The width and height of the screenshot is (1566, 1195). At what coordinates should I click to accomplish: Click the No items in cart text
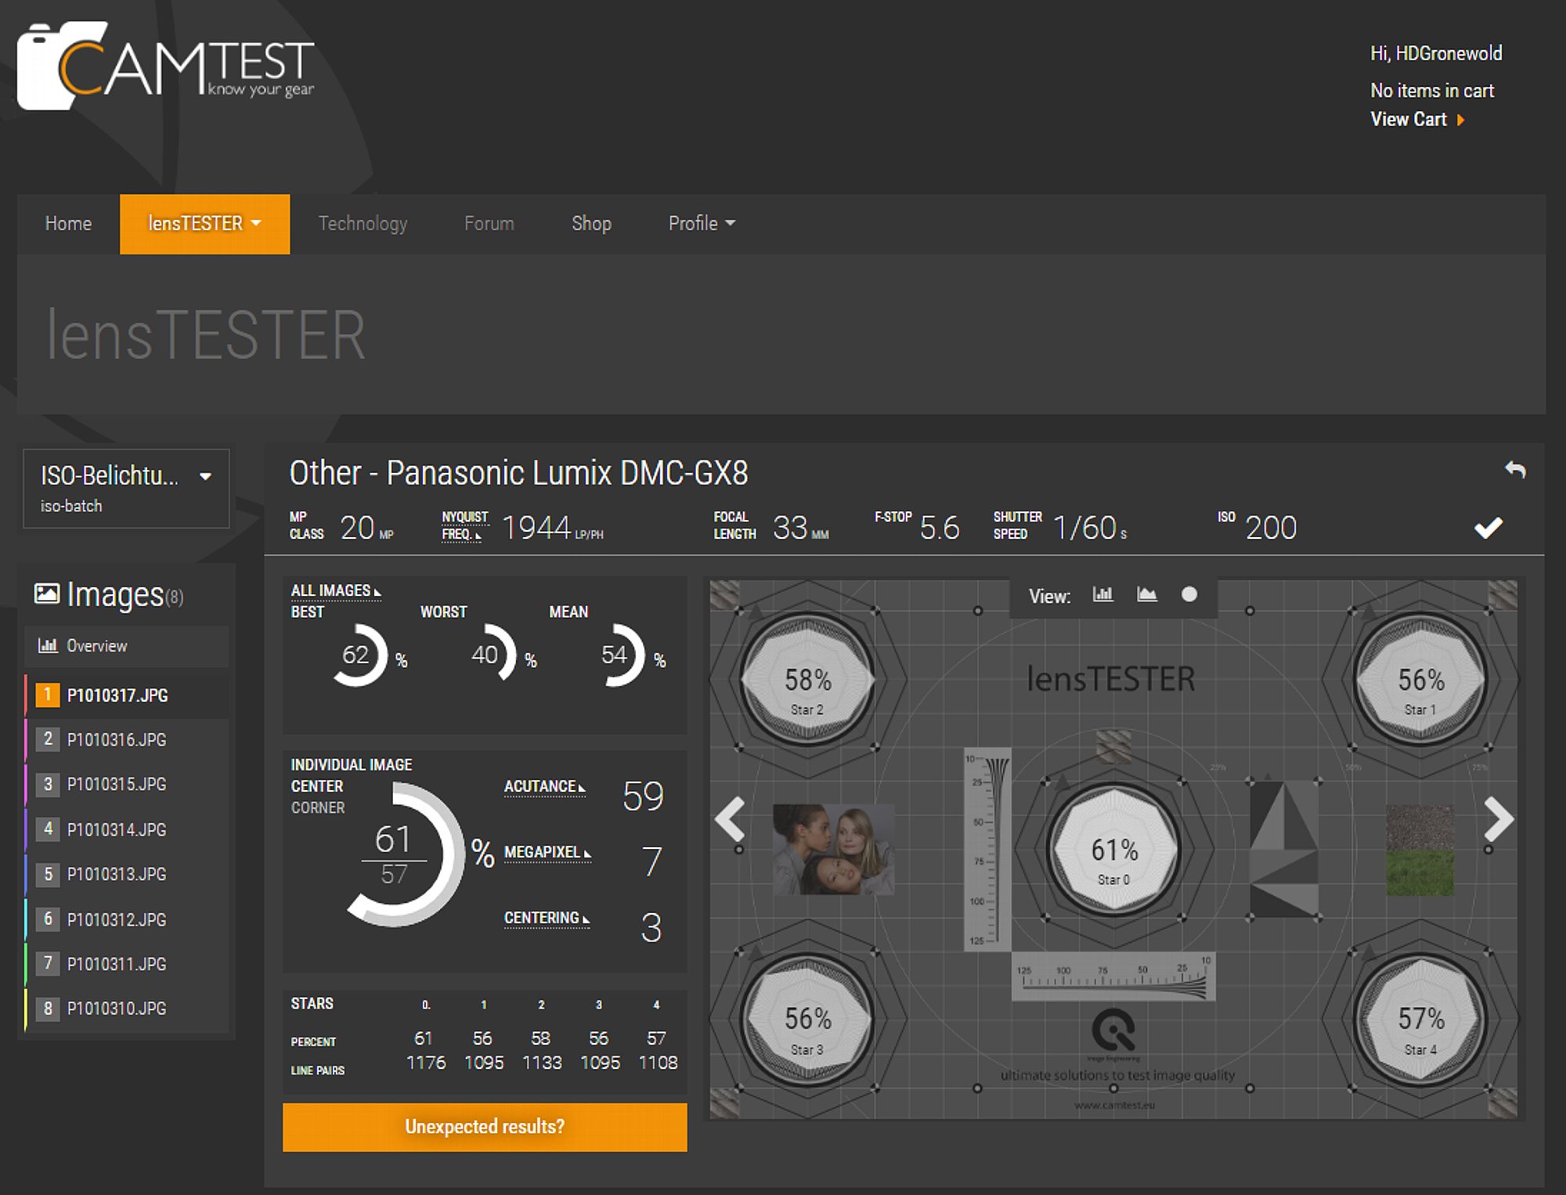coord(1432,91)
